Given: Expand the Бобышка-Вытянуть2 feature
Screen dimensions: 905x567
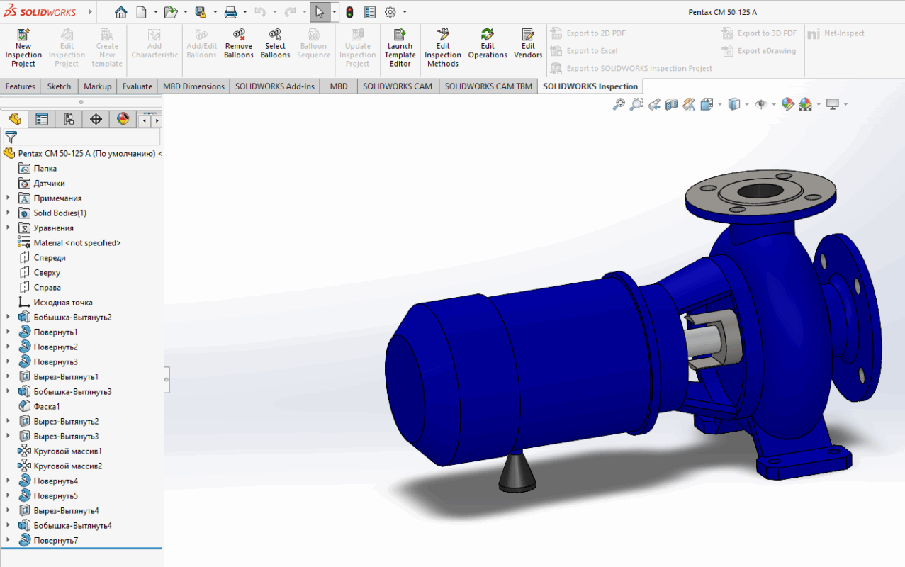Looking at the screenshot, I should (x=8, y=318).
